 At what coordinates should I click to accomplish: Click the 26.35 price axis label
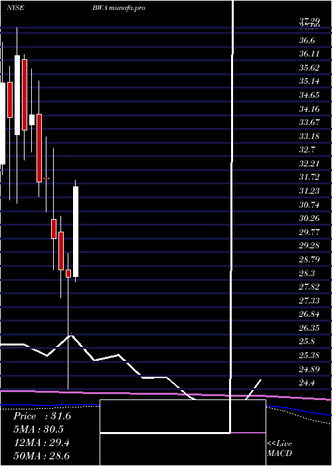[x=309, y=328]
